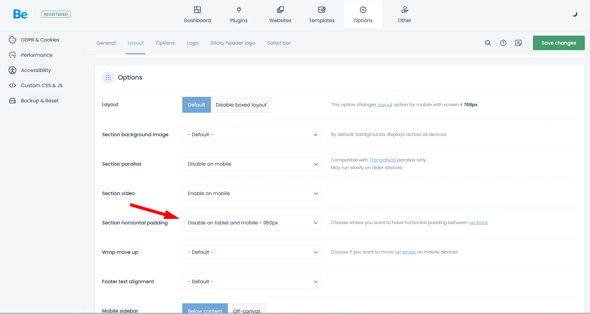
Task: Select Disable boxed layout option
Action: point(241,105)
